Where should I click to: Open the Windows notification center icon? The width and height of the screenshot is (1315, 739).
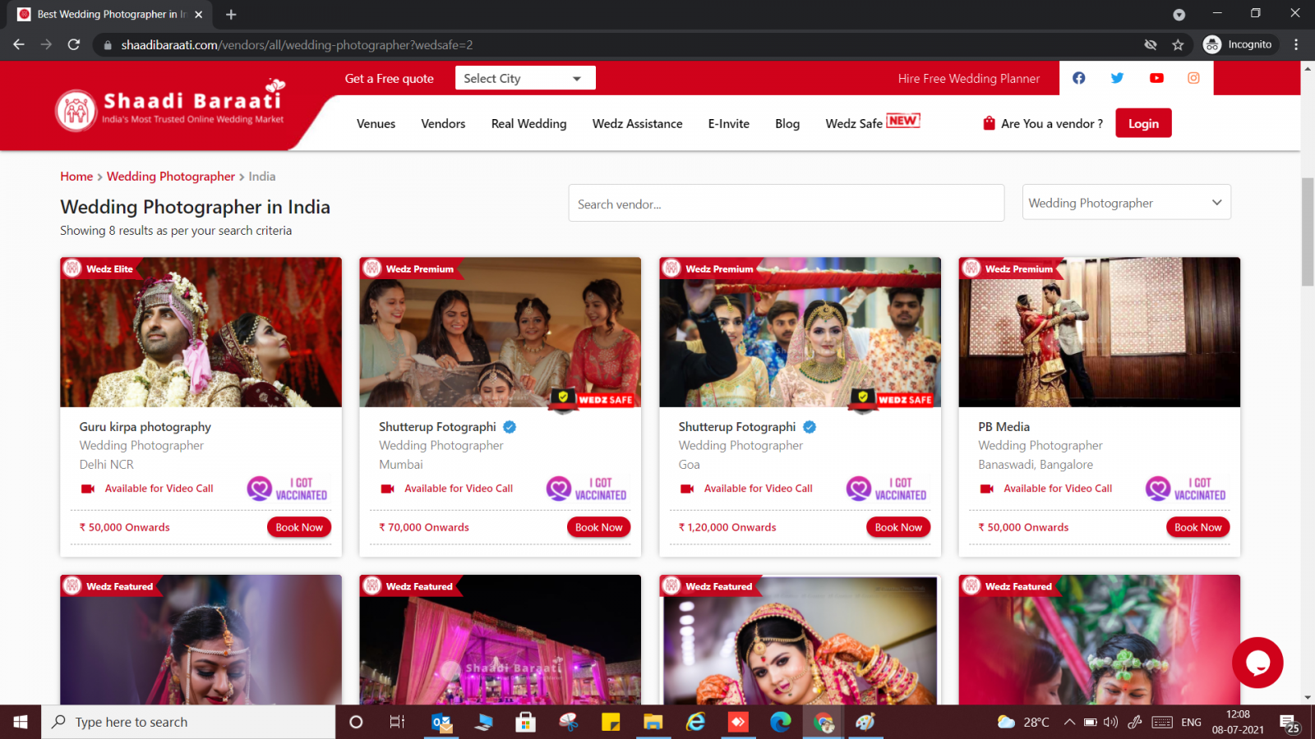pos(1289,723)
